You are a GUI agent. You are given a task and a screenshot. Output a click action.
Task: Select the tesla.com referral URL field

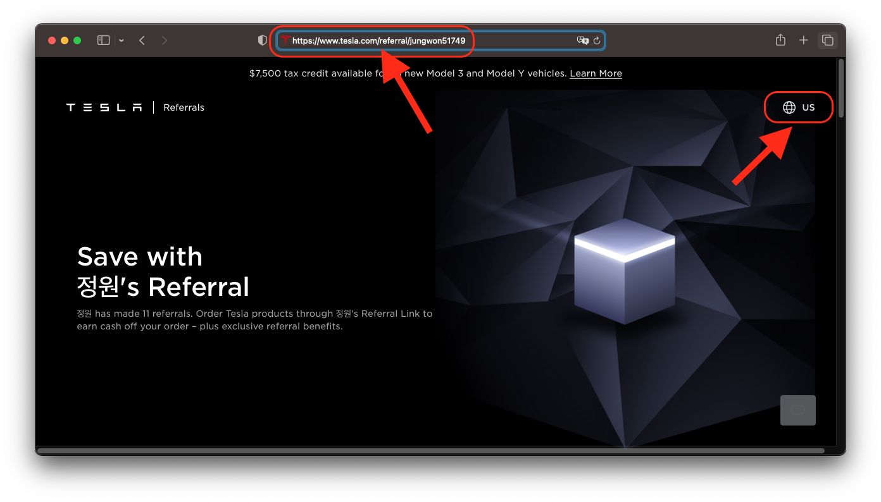[440, 40]
